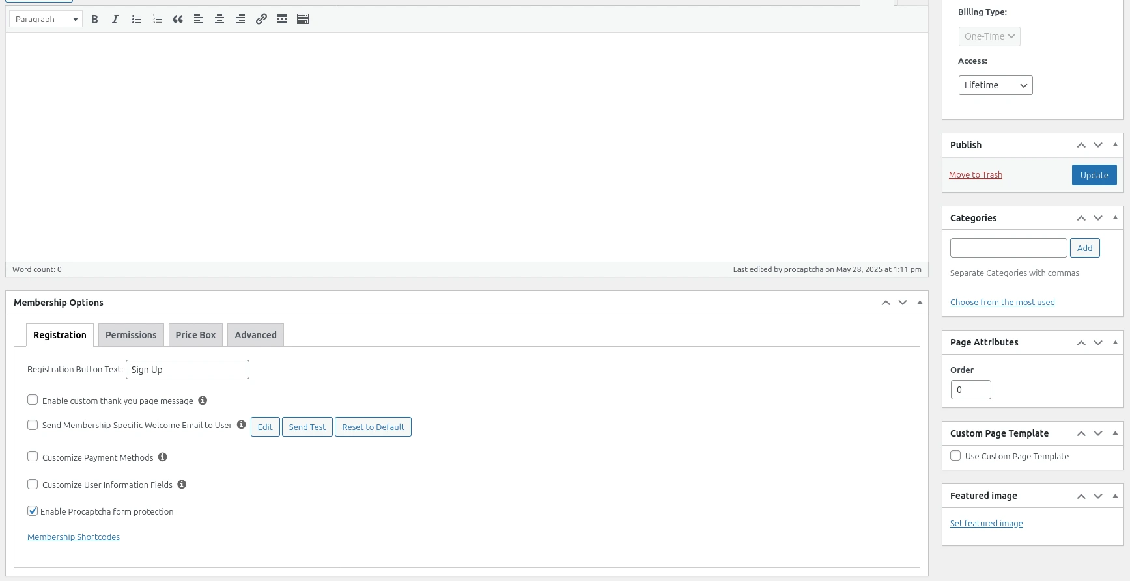The width and height of the screenshot is (1130, 581).
Task: Focus the Registration Button Text field
Action: pyautogui.click(x=188, y=370)
